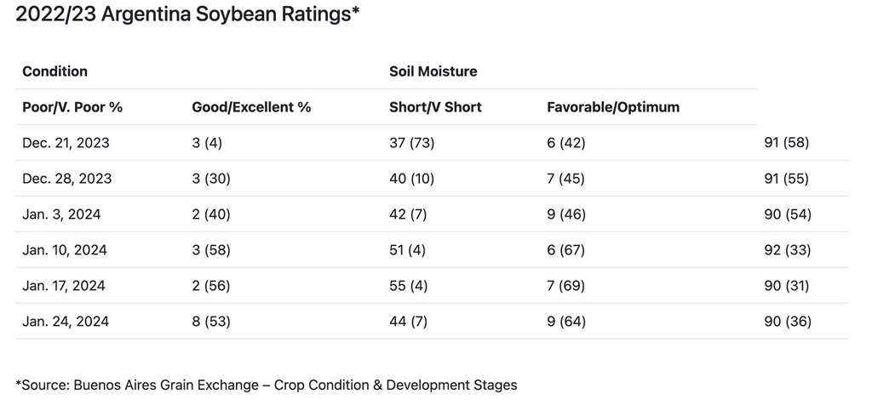Select the Dec. 28, 2023 row label
The height and width of the screenshot is (405, 872).
66,179
